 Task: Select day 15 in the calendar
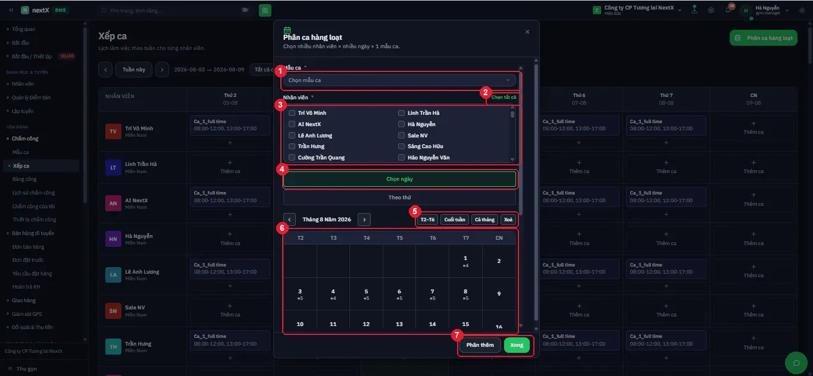465,324
